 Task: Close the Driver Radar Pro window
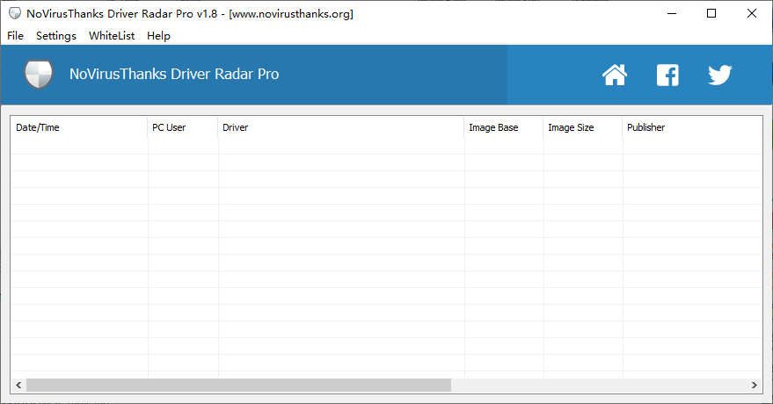(x=752, y=13)
